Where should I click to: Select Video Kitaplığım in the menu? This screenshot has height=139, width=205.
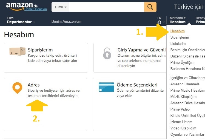183,128
